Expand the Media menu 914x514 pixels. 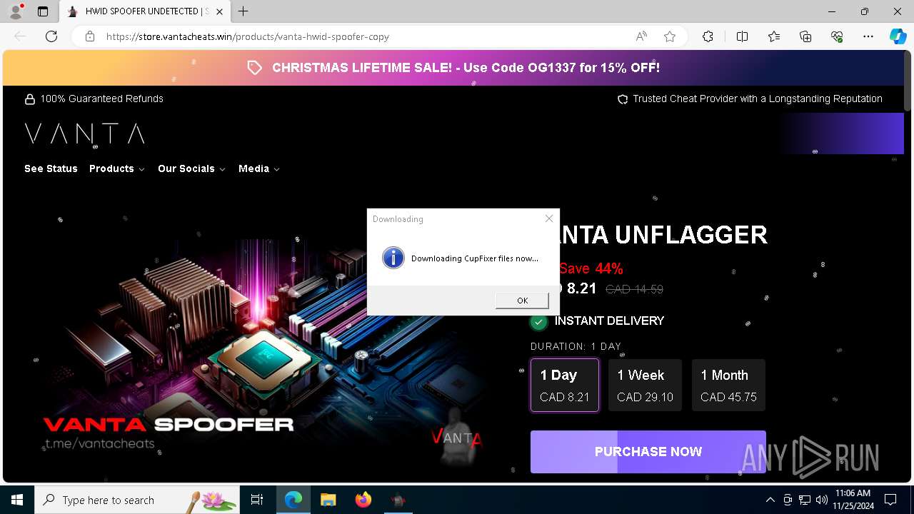[259, 168]
